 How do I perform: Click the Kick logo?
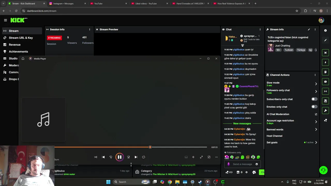(x=19, y=20)
